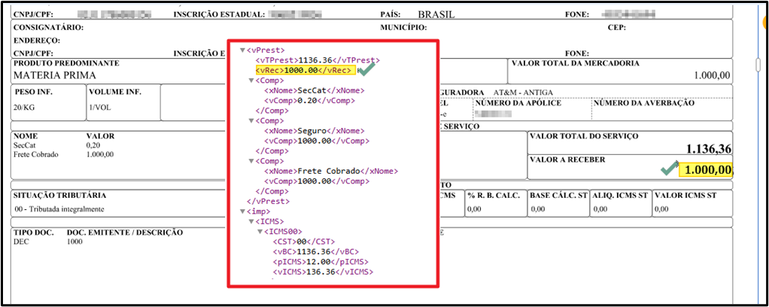Click the PESO INF. heading
The image size is (769, 307).
tap(34, 92)
